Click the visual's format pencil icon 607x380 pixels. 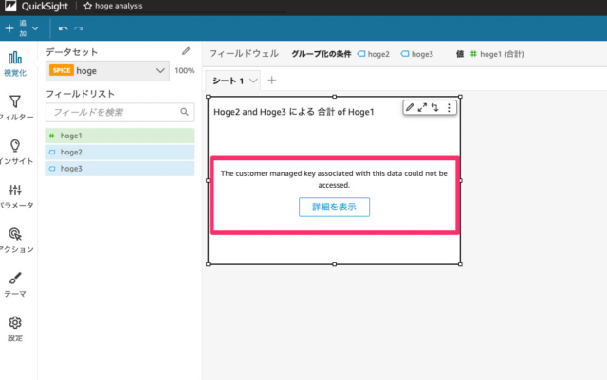410,108
